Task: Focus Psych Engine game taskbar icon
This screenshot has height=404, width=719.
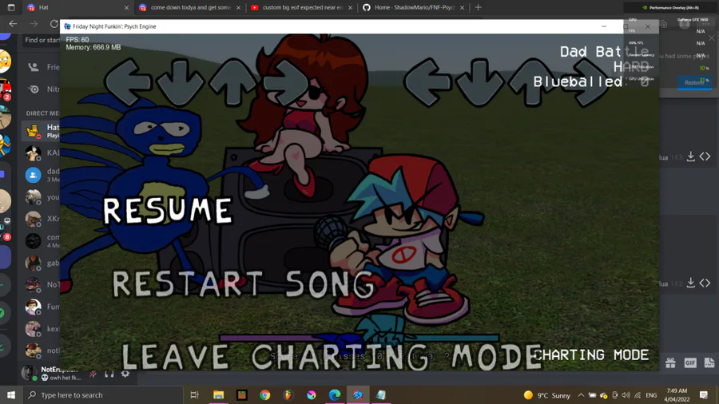Action: point(358,395)
